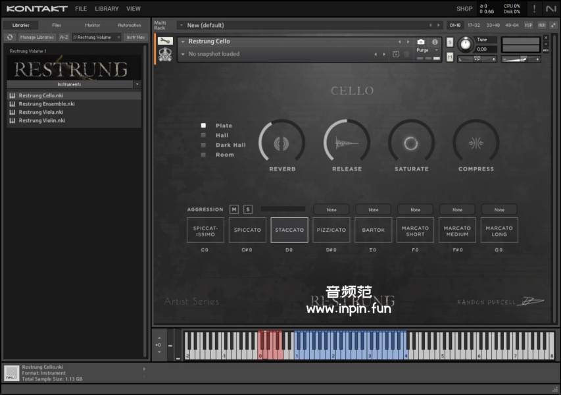Click the Saturate knob icon
This screenshot has width=561, height=395.
pyautogui.click(x=411, y=143)
